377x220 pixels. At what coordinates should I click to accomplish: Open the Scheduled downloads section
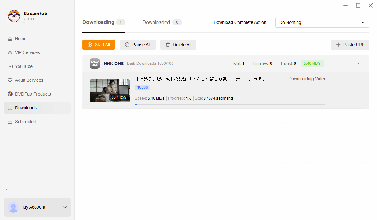(25, 121)
